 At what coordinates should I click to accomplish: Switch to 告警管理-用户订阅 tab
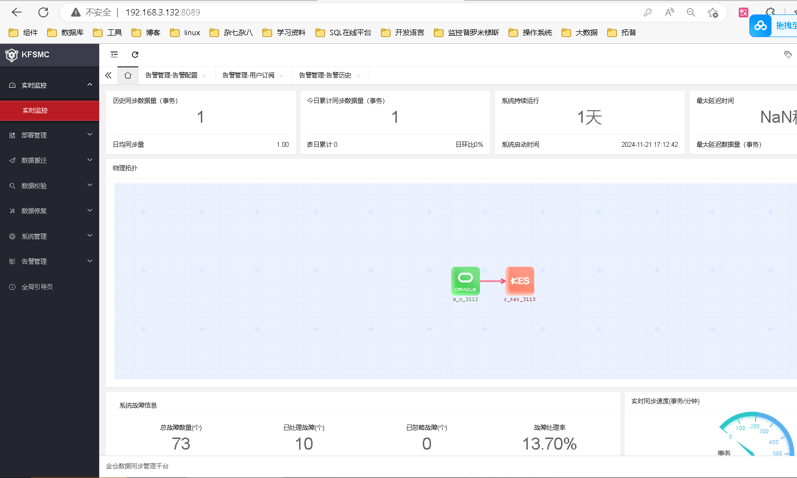(x=248, y=75)
